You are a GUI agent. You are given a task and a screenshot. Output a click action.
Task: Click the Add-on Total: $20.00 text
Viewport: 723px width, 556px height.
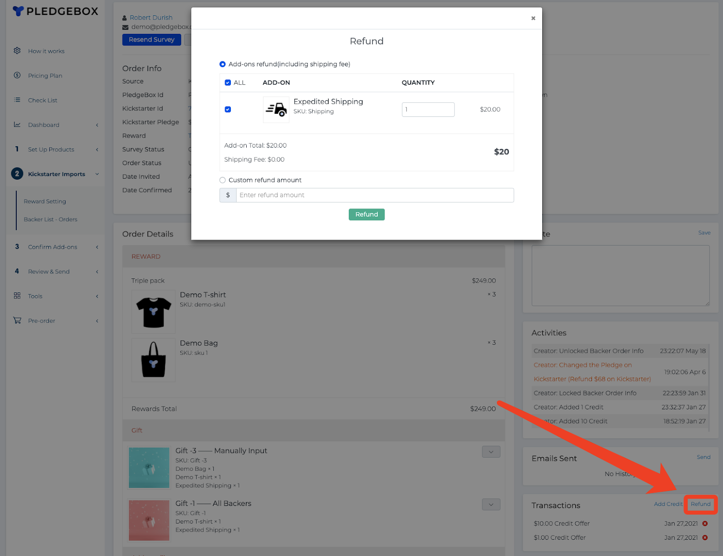coord(255,145)
